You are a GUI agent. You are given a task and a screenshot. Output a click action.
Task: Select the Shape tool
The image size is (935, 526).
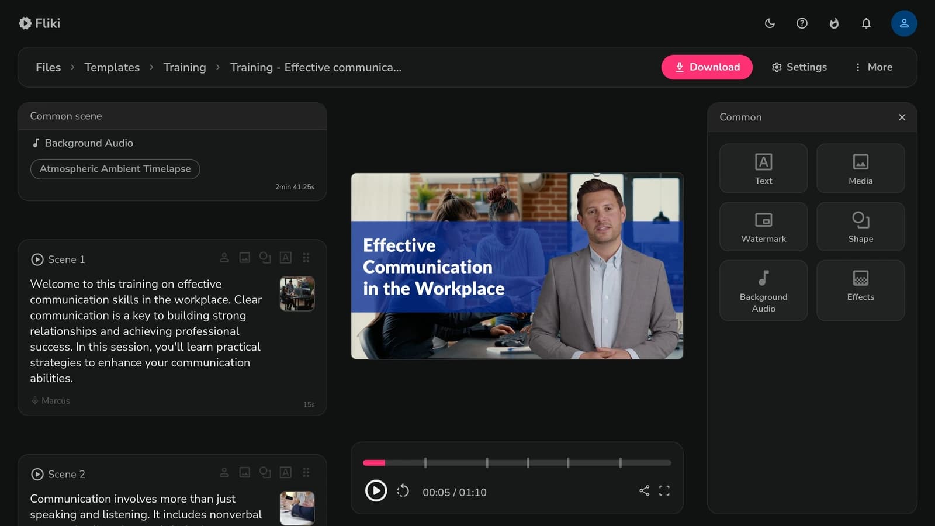(x=860, y=227)
